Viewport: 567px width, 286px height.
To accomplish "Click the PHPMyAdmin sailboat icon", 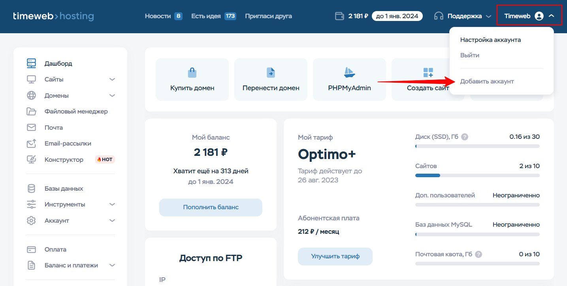I will coord(349,72).
